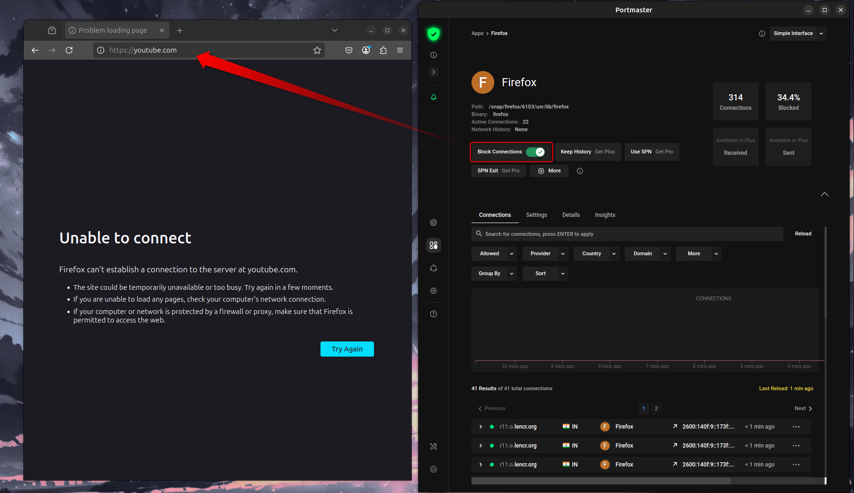
Task: Click the 34.4% Blocked stat card
Action: 788,101
